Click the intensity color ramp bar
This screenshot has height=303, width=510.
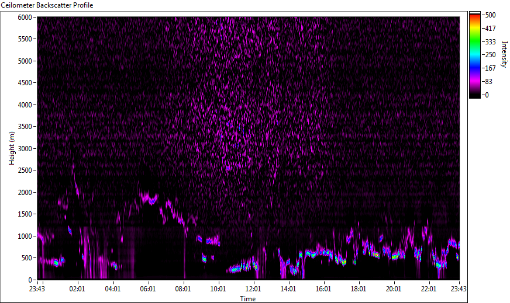[x=474, y=55]
